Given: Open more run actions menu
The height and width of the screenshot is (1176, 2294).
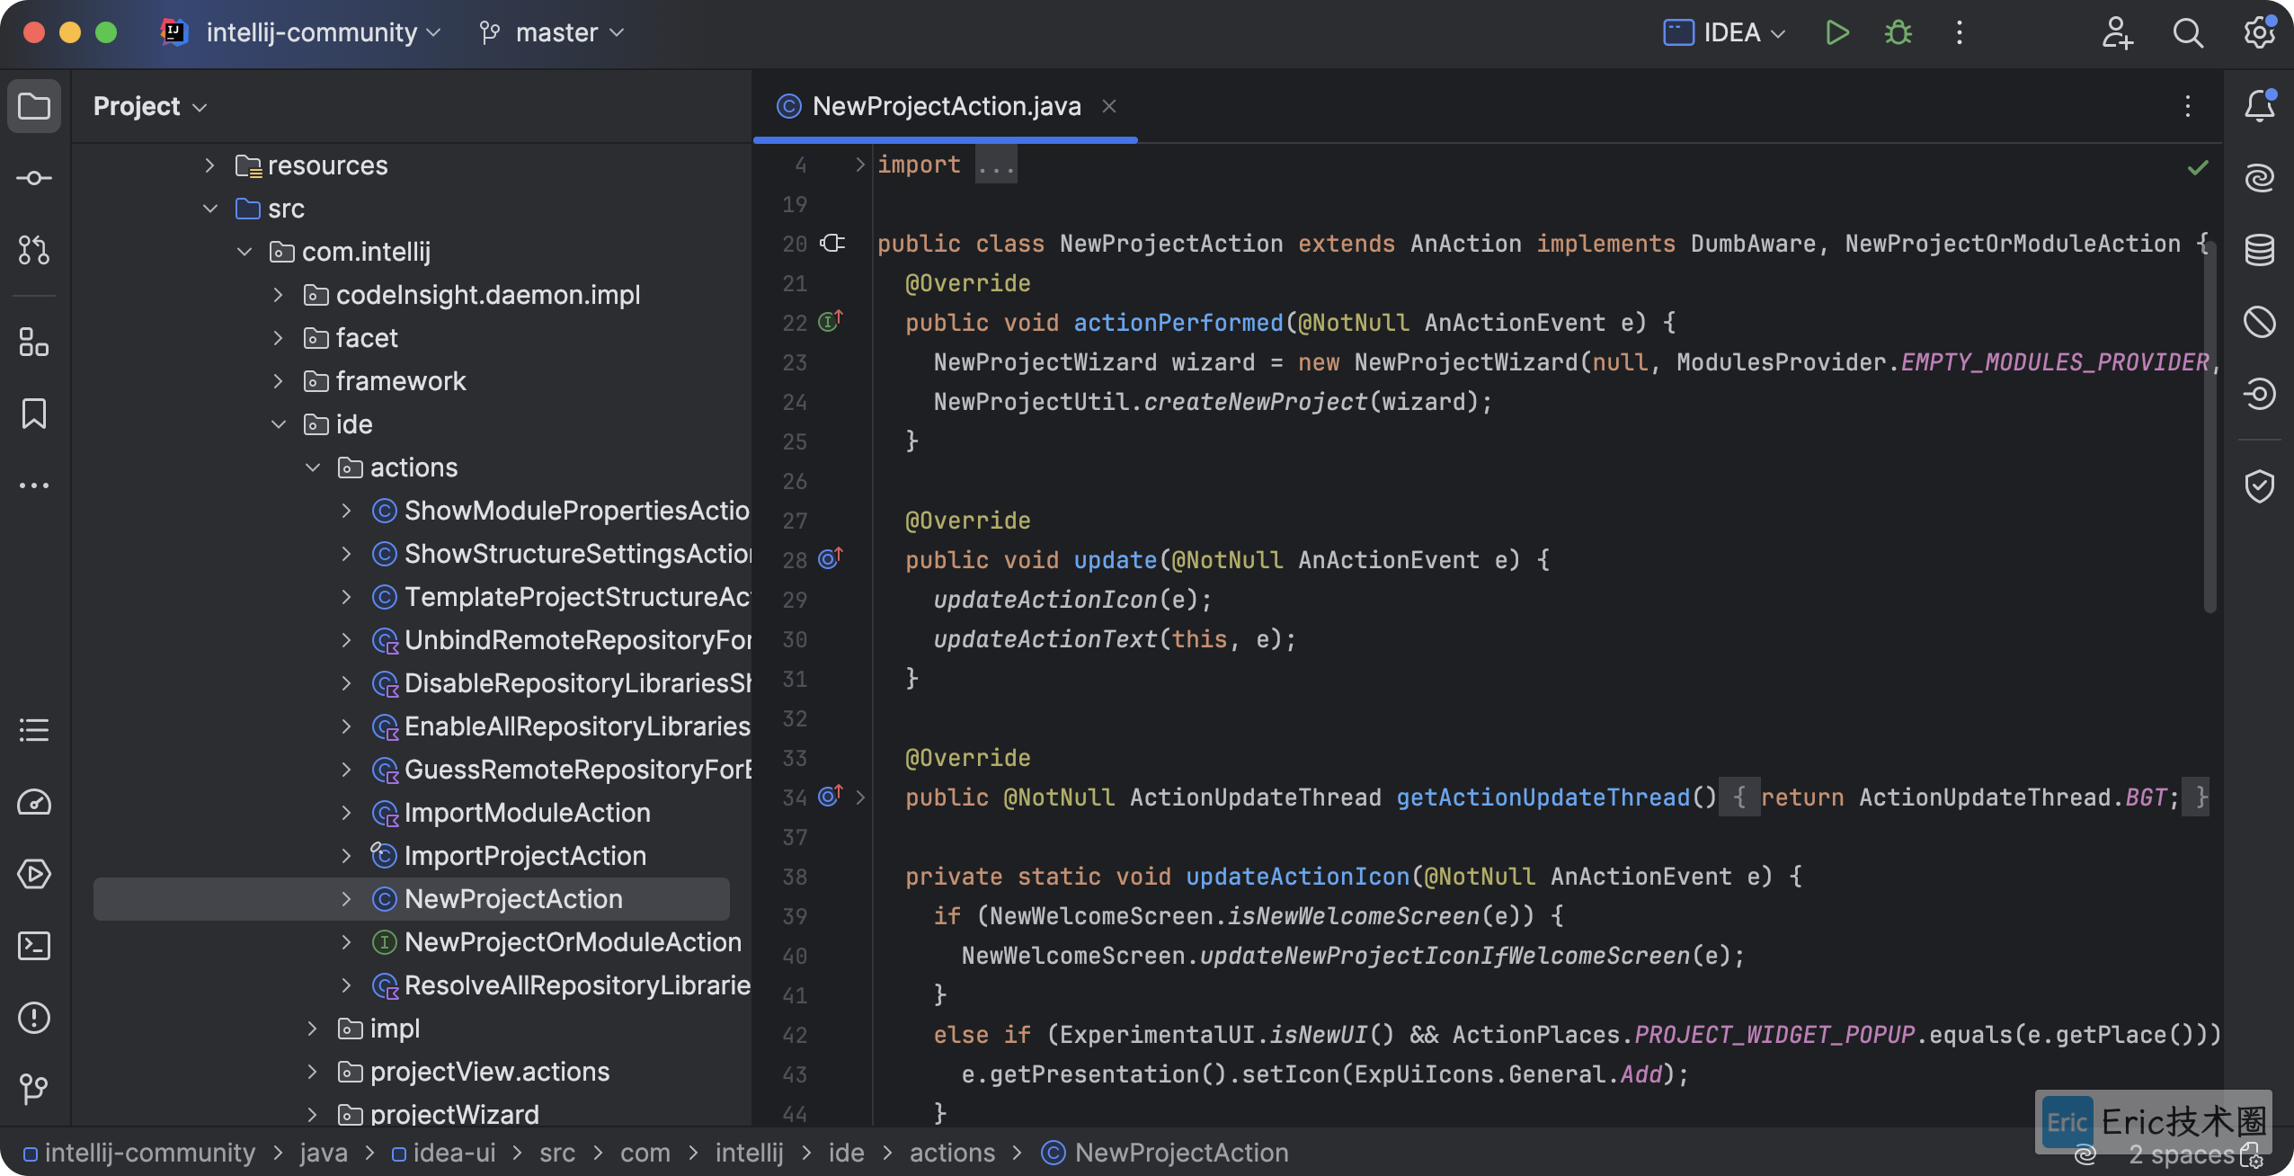Looking at the screenshot, I should (x=1960, y=33).
